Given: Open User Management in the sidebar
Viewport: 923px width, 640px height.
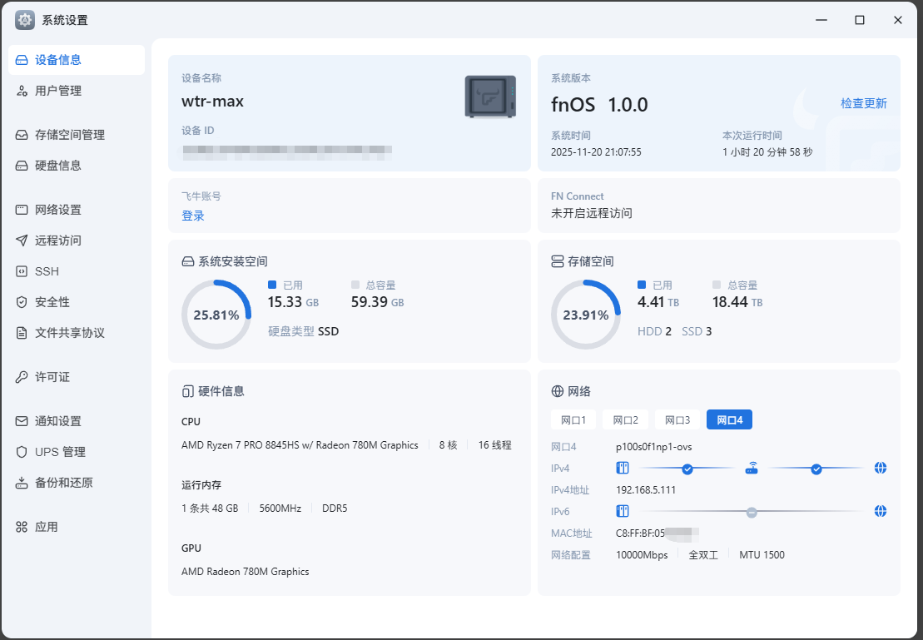Looking at the screenshot, I should click(58, 91).
